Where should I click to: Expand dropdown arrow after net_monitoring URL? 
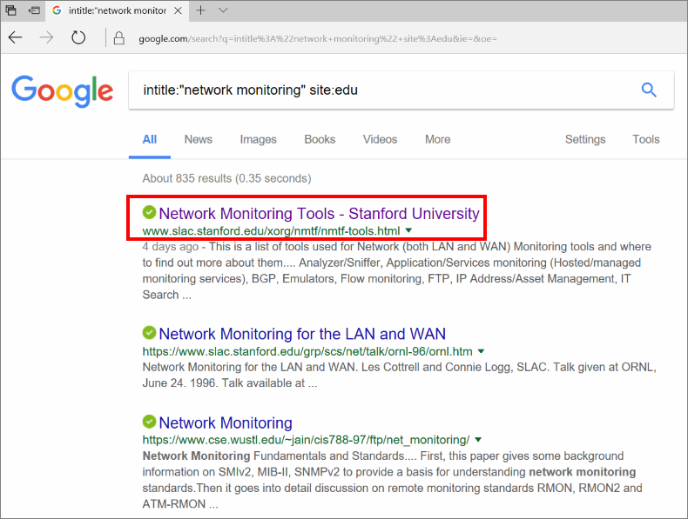pyautogui.click(x=478, y=440)
